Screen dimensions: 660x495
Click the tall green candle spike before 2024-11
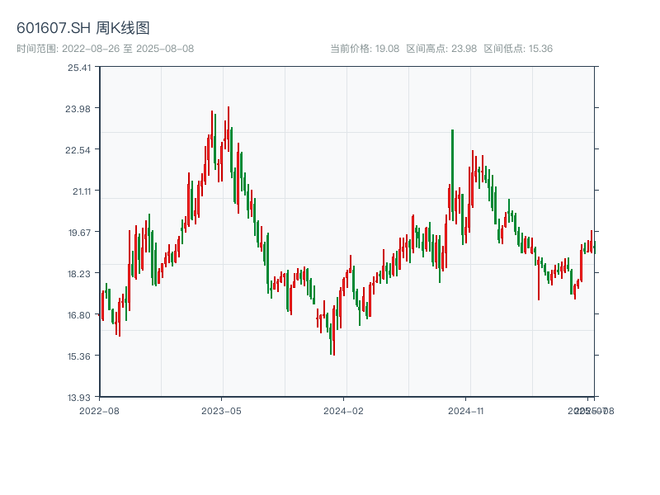pyautogui.click(x=452, y=165)
